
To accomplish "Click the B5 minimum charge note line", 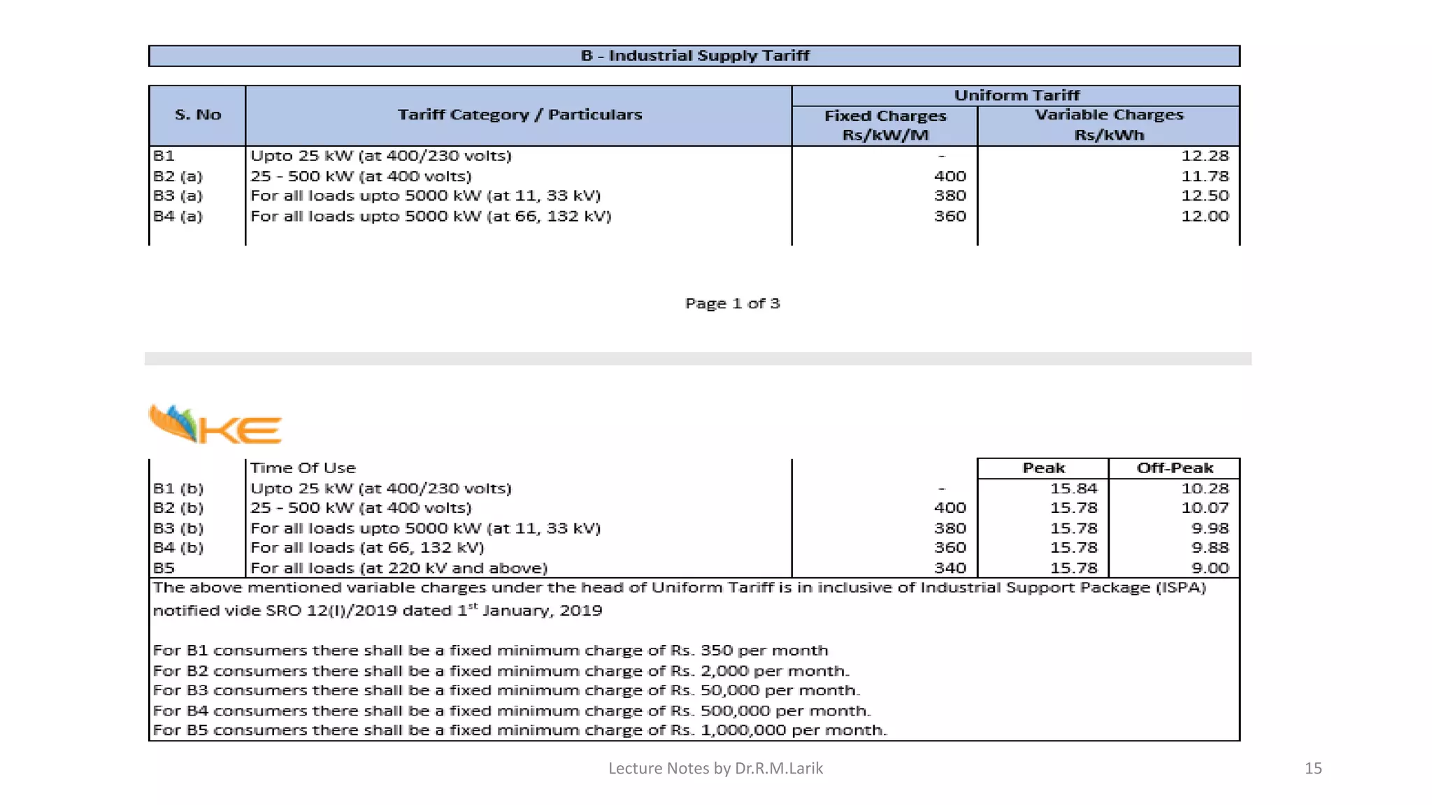I will tap(520, 730).
